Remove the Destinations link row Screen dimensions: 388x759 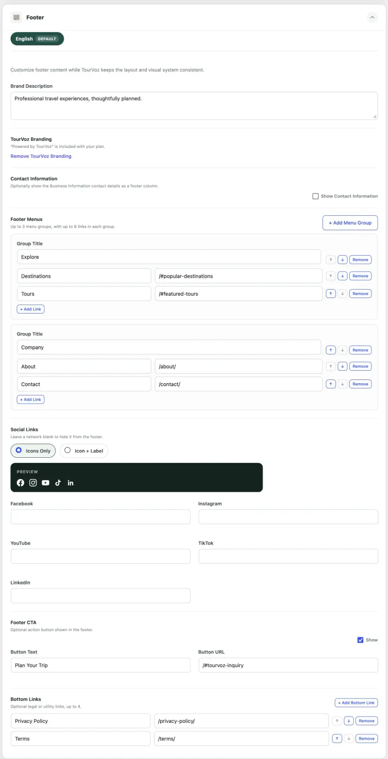(360, 276)
